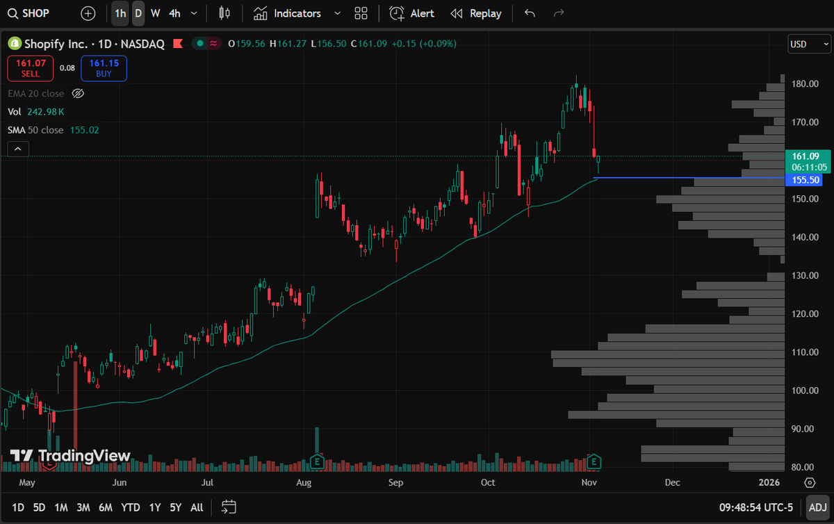
Task: Expand the timeframe intervals dropdown arrow
Action: pyautogui.click(x=194, y=13)
